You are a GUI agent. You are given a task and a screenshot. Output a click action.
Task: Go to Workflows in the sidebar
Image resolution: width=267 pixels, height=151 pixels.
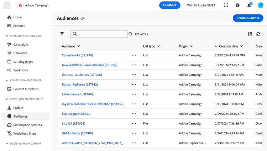pyautogui.click(x=21, y=70)
